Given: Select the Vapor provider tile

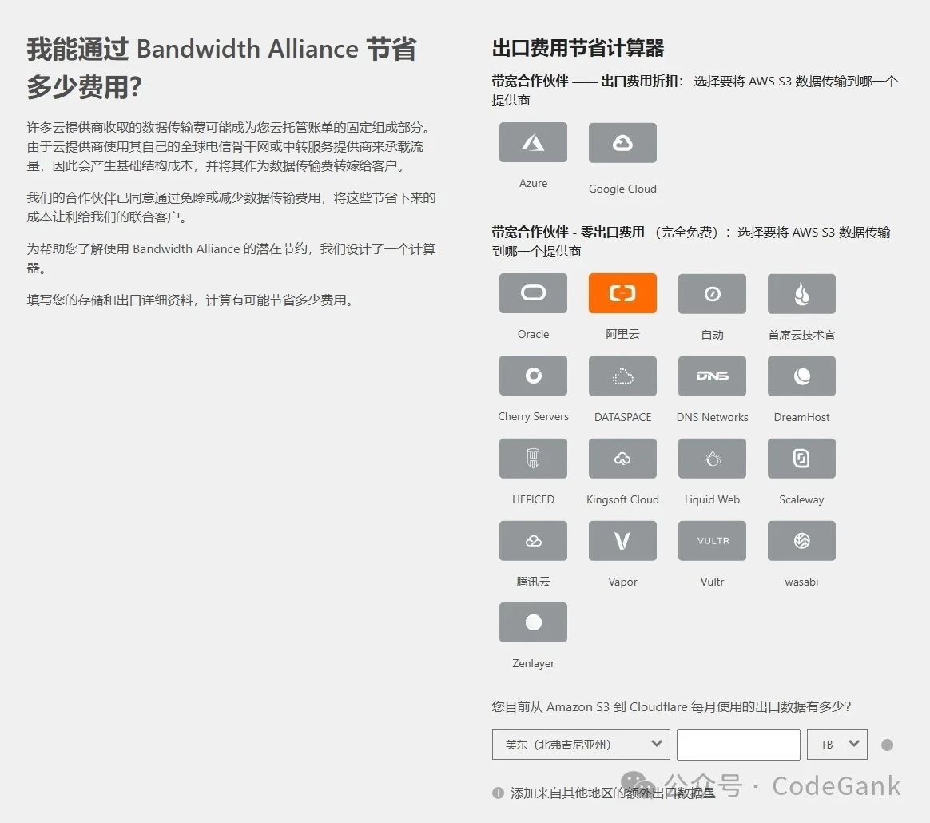Looking at the screenshot, I should [622, 541].
